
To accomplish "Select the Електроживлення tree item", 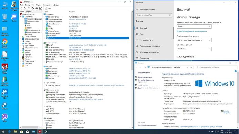I will coord(32,30).
